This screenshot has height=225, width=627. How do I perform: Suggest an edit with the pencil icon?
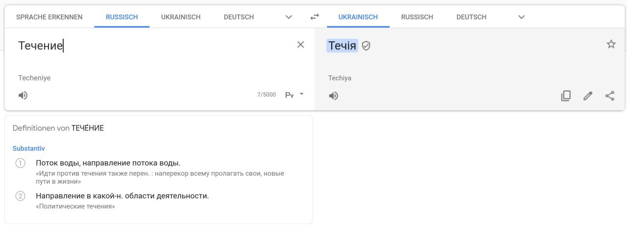[x=588, y=96]
